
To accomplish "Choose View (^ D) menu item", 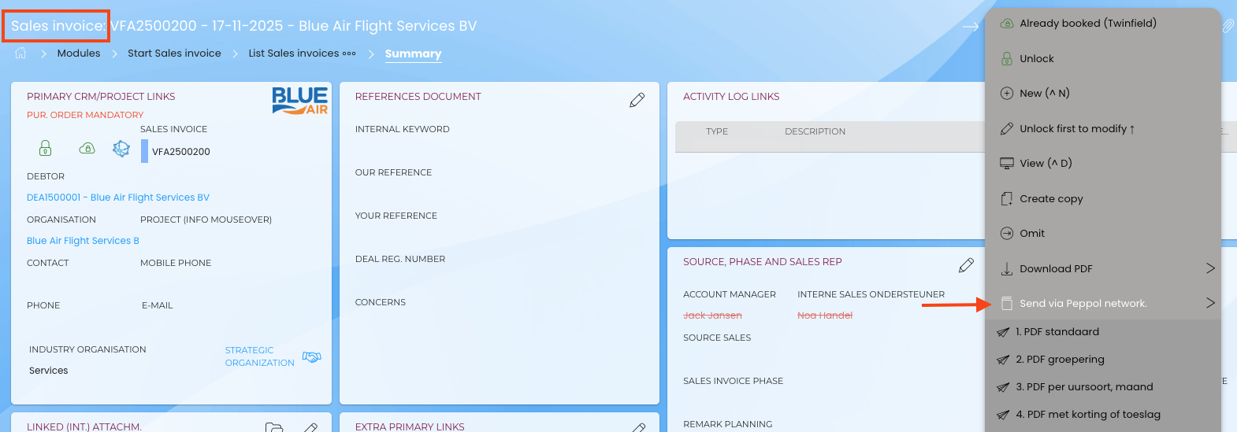I will click(1103, 163).
